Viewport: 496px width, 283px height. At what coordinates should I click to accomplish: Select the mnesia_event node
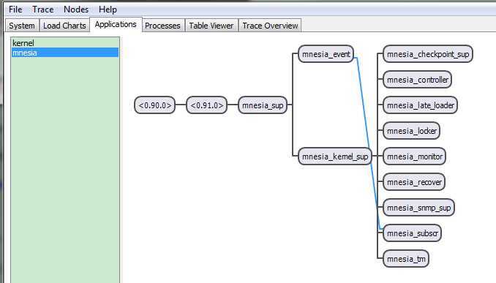(x=326, y=54)
